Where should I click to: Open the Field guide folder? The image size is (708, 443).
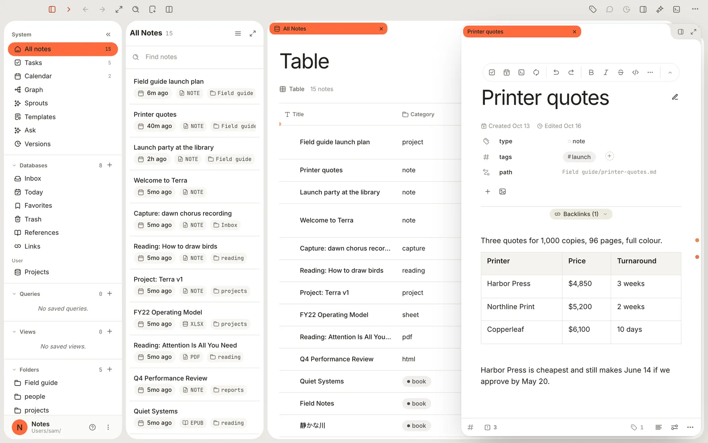[x=63, y=383]
